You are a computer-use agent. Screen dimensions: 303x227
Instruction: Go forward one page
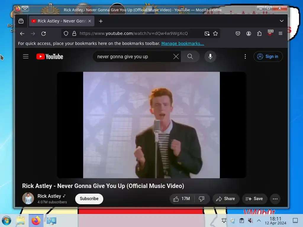(x=33, y=33)
